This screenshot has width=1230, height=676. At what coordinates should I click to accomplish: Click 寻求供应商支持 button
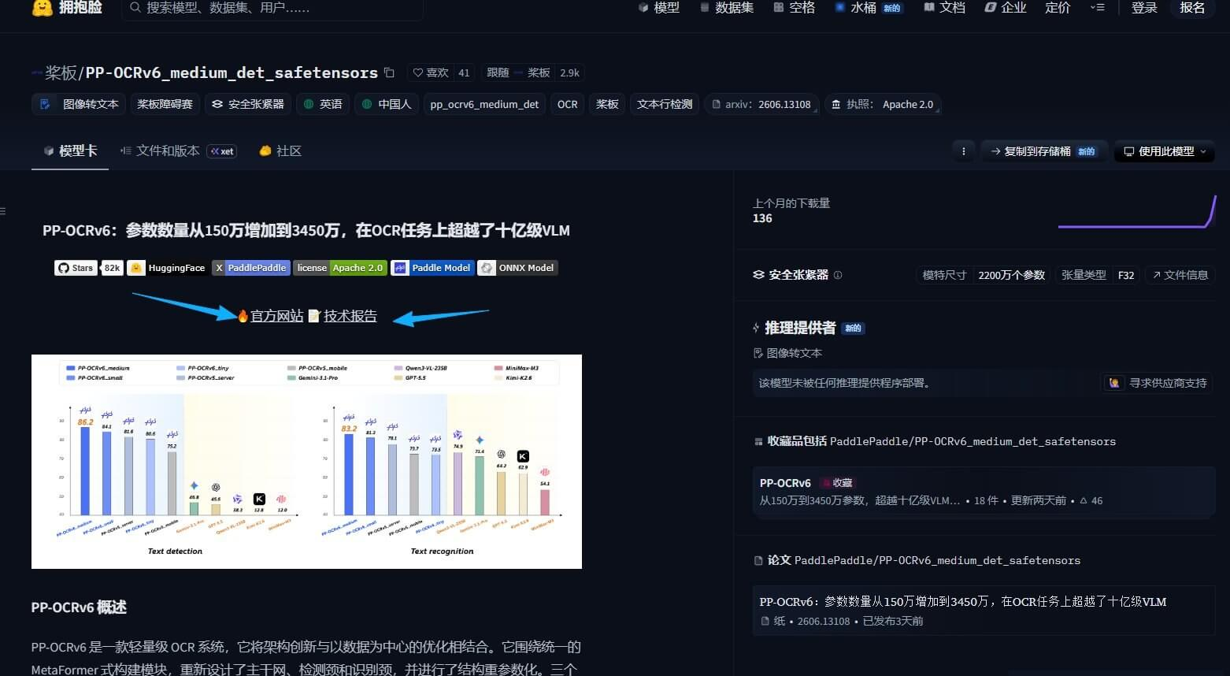[x=1158, y=383]
